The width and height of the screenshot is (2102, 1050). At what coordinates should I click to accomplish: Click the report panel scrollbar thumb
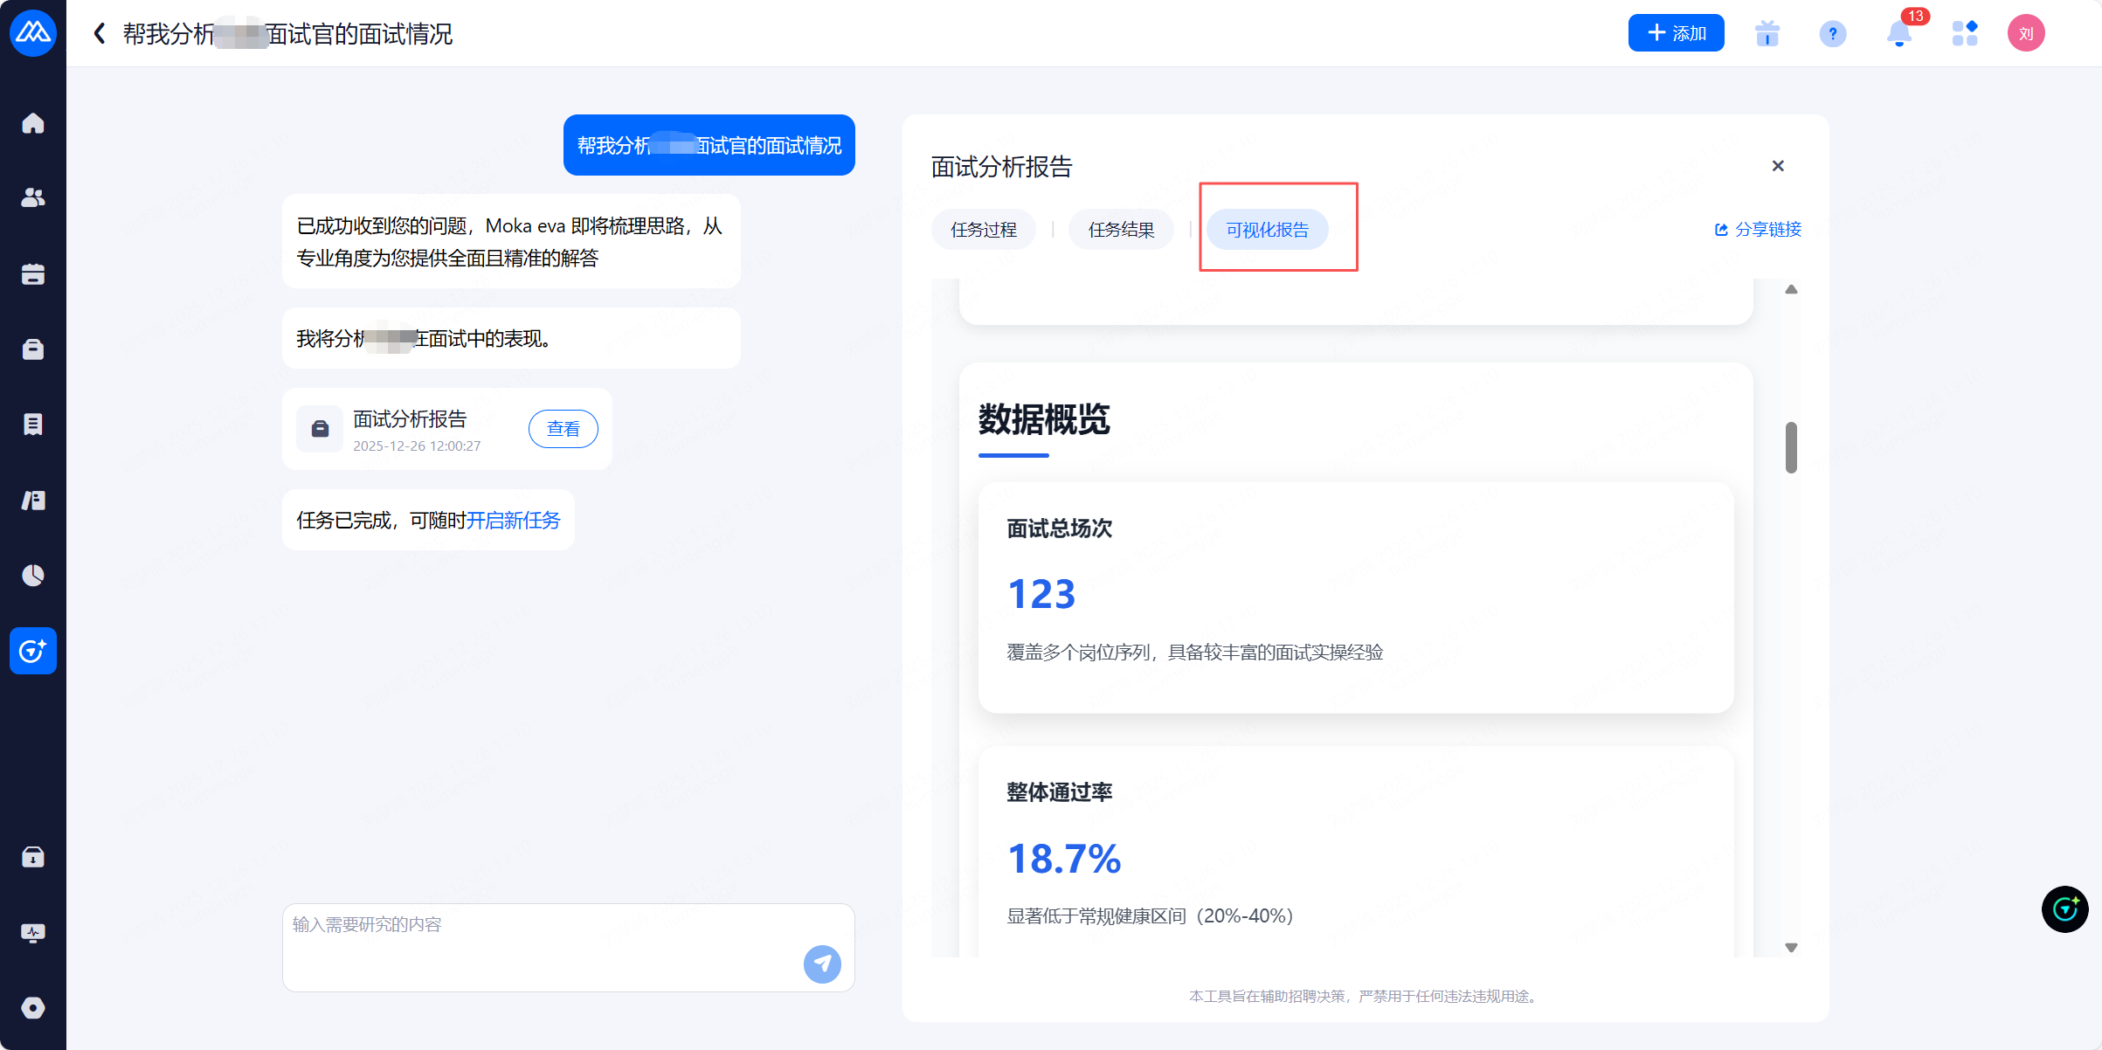tap(1791, 447)
